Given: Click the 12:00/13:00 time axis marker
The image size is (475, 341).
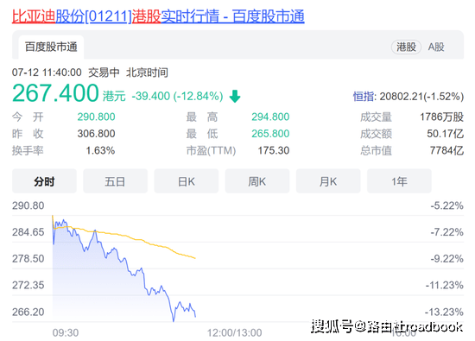Looking at the screenshot, I should pos(234,332).
